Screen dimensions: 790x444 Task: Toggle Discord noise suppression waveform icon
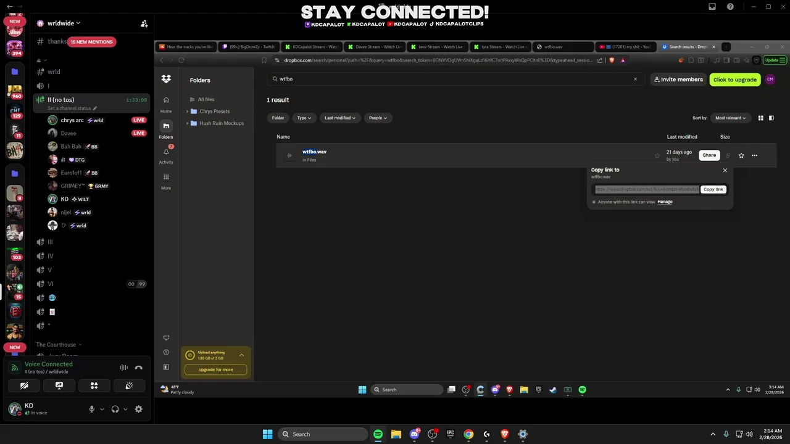(123, 368)
